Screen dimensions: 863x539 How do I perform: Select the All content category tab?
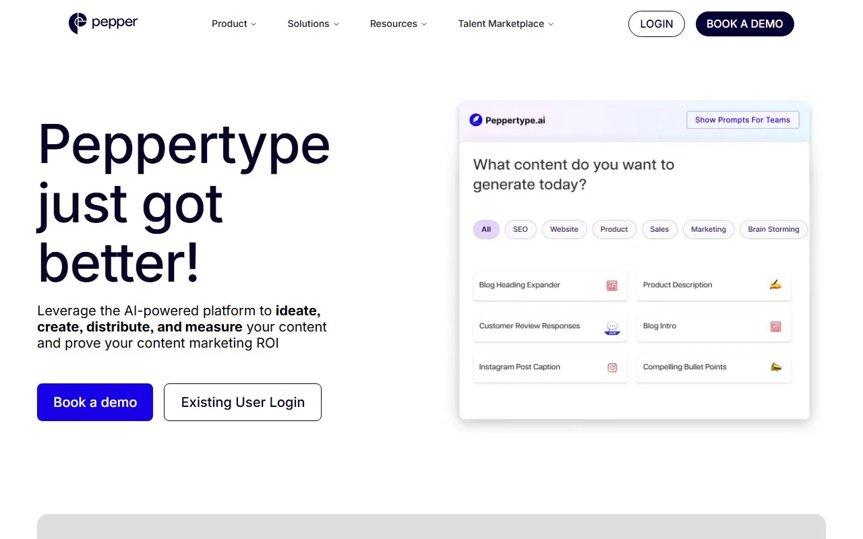(x=485, y=229)
